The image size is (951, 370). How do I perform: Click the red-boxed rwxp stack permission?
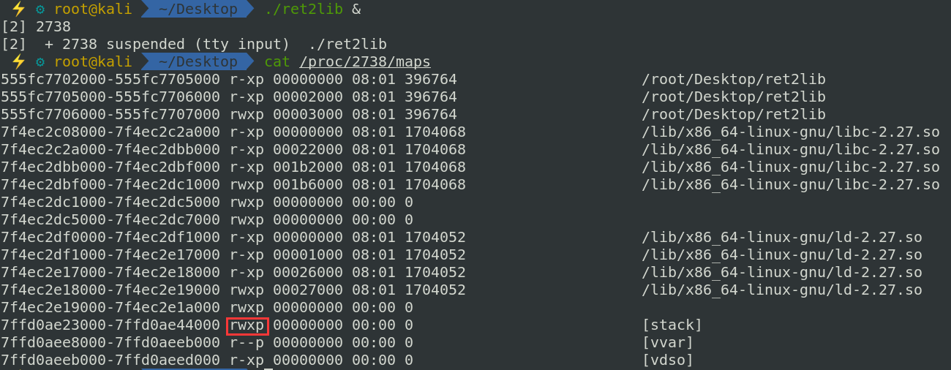(x=247, y=325)
